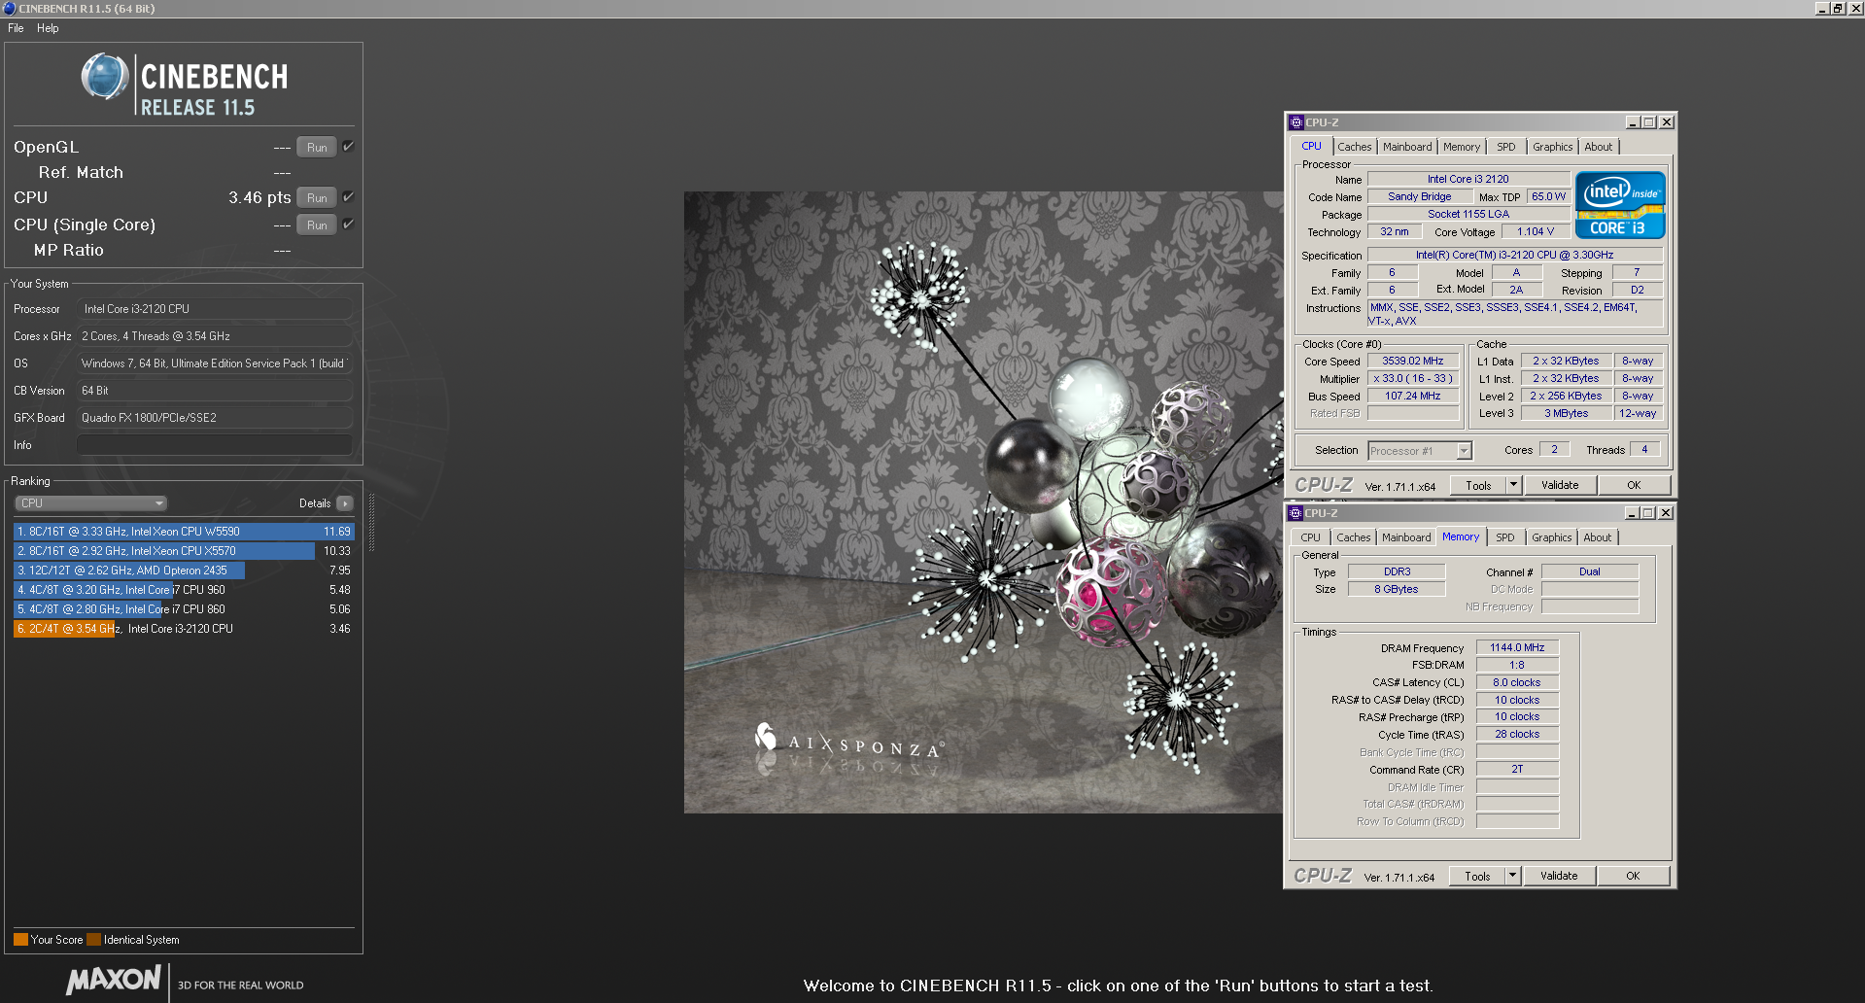Click the Cinebench globe logo icon

pos(105,78)
